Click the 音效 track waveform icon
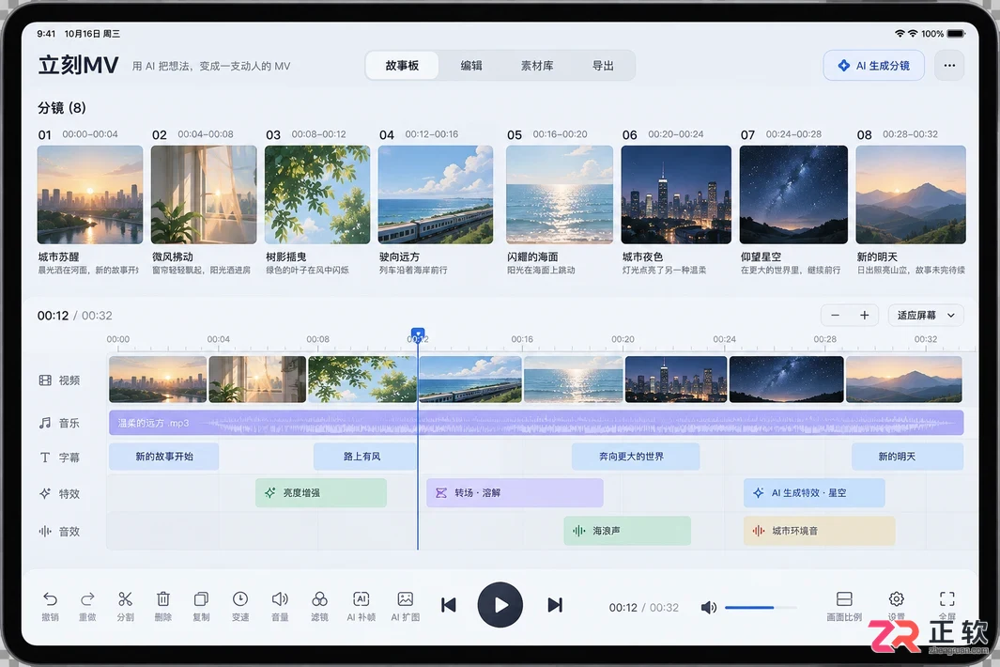The width and height of the screenshot is (1000, 667). coord(45,531)
